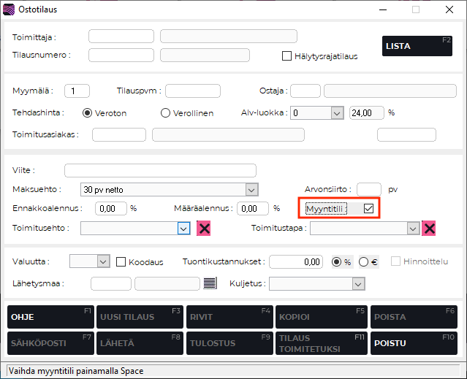Viewport: 467px width, 379px height.
Task: Enable the Hälytysrajatilaus checkbox
Action: coord(287,55)
